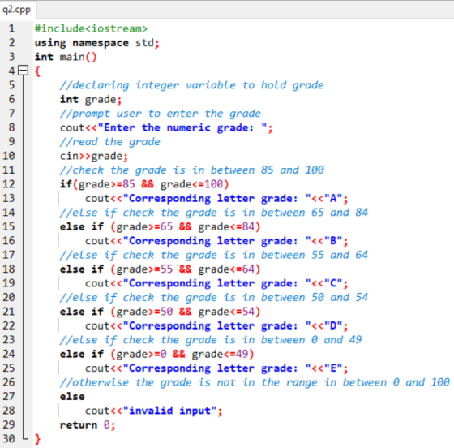This screenshot has width=454, height=448.
Task: Click the comment 'between 50 and 54'
Action: (x=315, y=297)
